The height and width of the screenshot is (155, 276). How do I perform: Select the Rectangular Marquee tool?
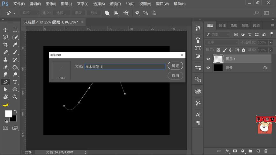click(15, 30)
